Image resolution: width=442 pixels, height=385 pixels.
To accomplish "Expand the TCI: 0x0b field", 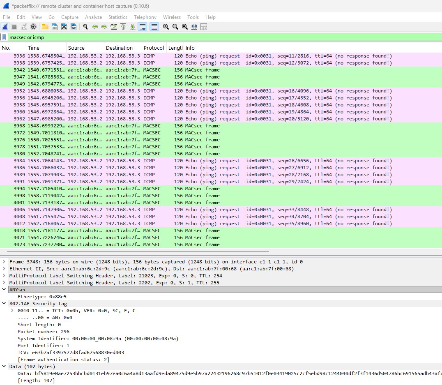I will click(x=12, y=311).
